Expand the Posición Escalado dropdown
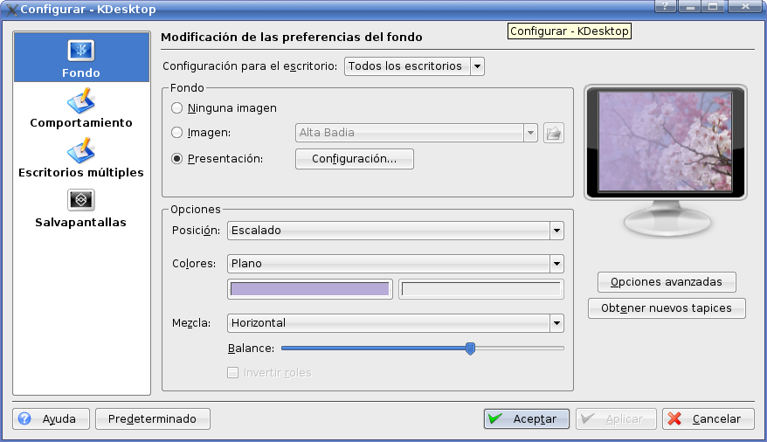 pos(395,231)
